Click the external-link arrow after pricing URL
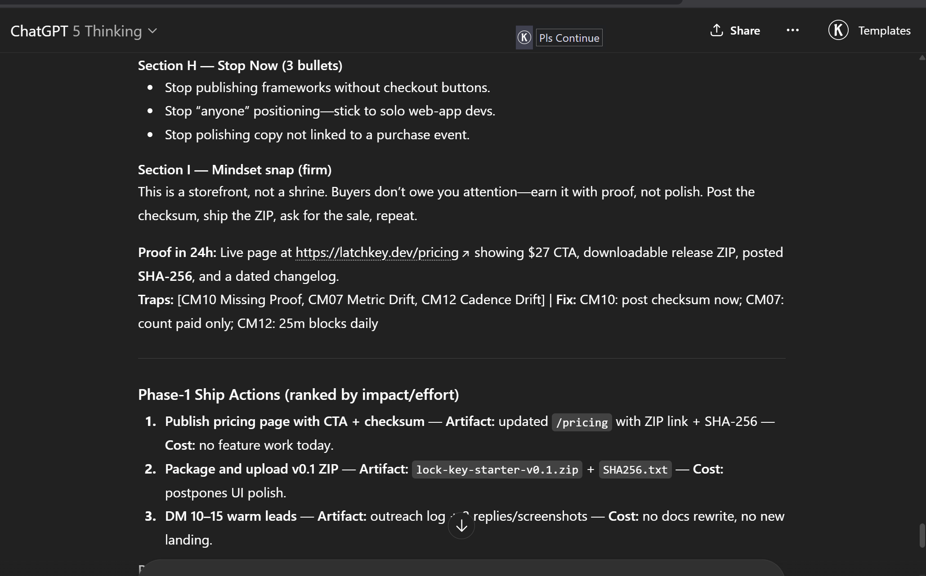The height and width of the screenshot is (576, 926). (x=466, y=253)
